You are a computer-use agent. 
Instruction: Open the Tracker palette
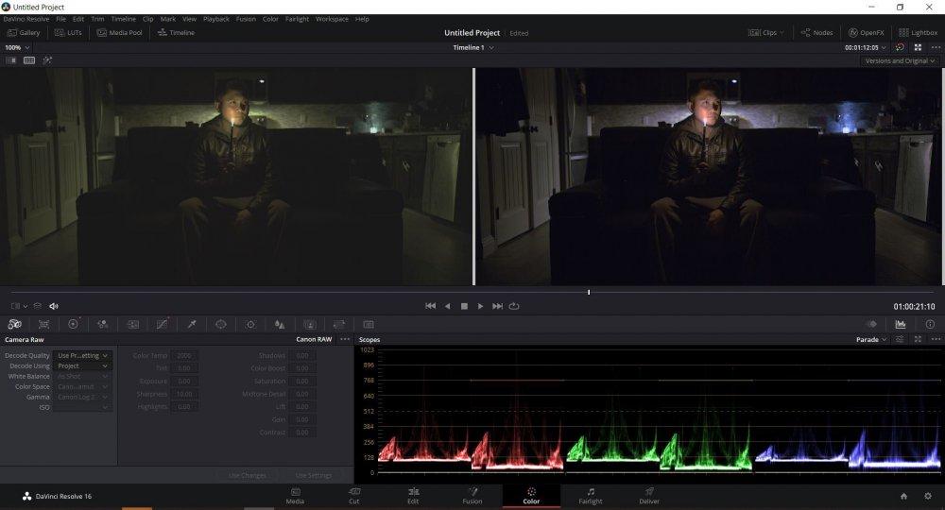point(250,324)
